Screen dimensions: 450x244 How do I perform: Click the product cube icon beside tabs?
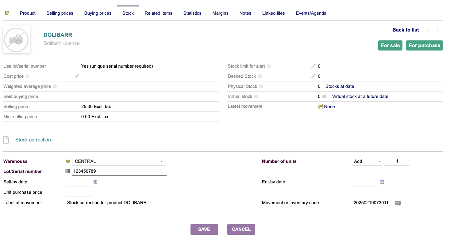(x=7, y=13)
